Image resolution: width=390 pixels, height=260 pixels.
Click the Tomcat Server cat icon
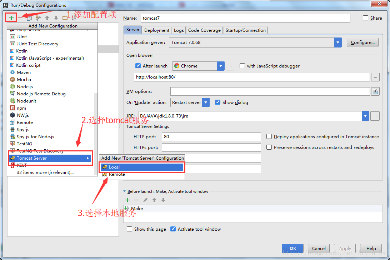point(12,158)
